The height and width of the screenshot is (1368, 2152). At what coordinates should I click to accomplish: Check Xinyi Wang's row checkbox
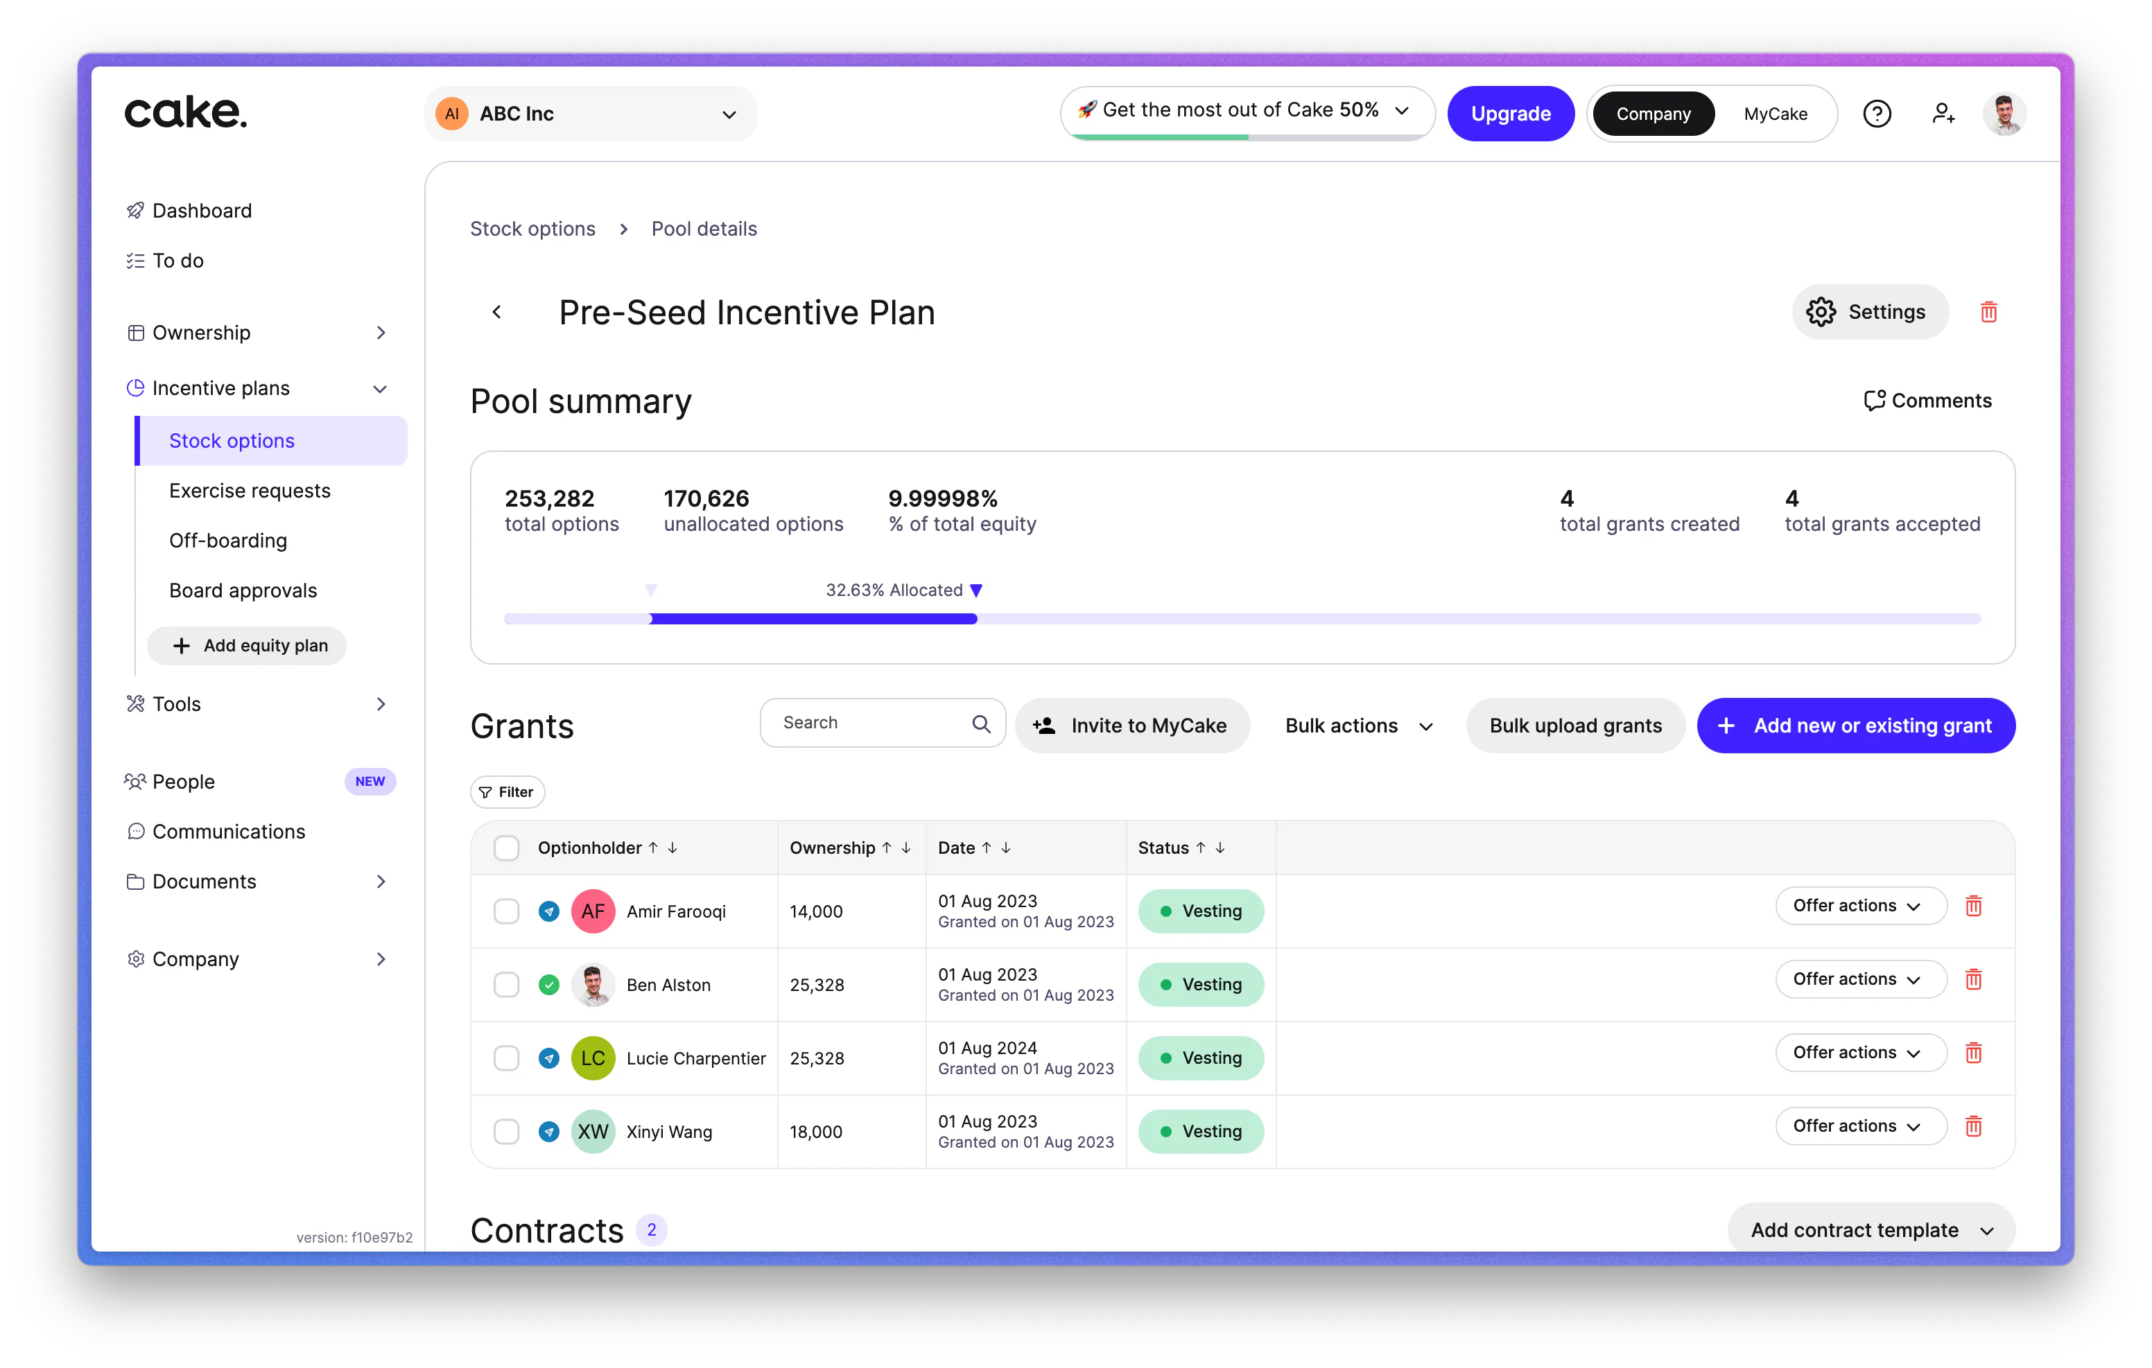(x=507, y=1130)
